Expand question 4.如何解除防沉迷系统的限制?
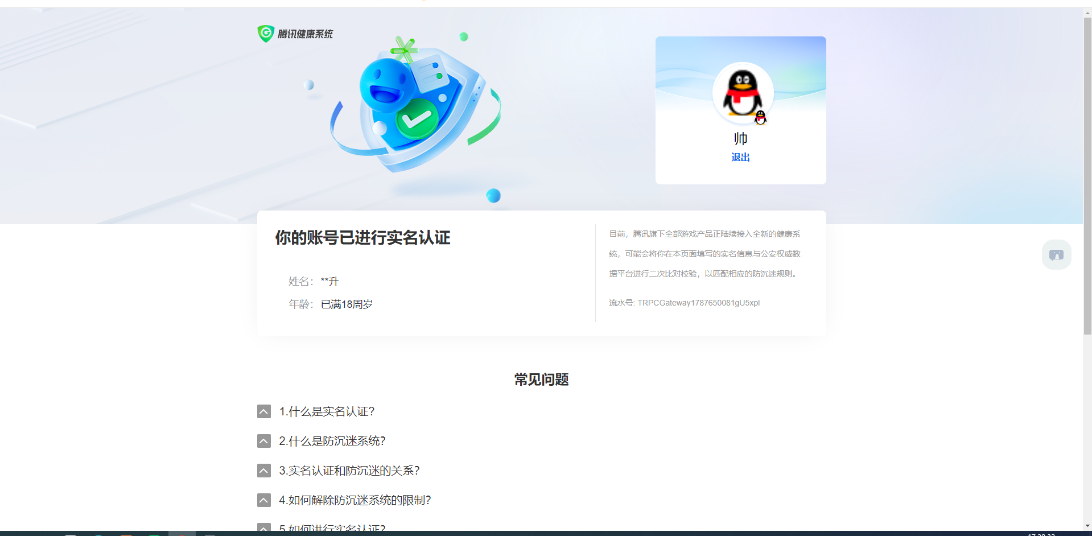The height and width of the screenshot is (536, 1092). tap(264, 500)
